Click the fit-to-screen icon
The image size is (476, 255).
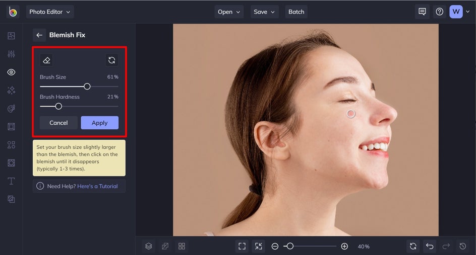[242, 246]
